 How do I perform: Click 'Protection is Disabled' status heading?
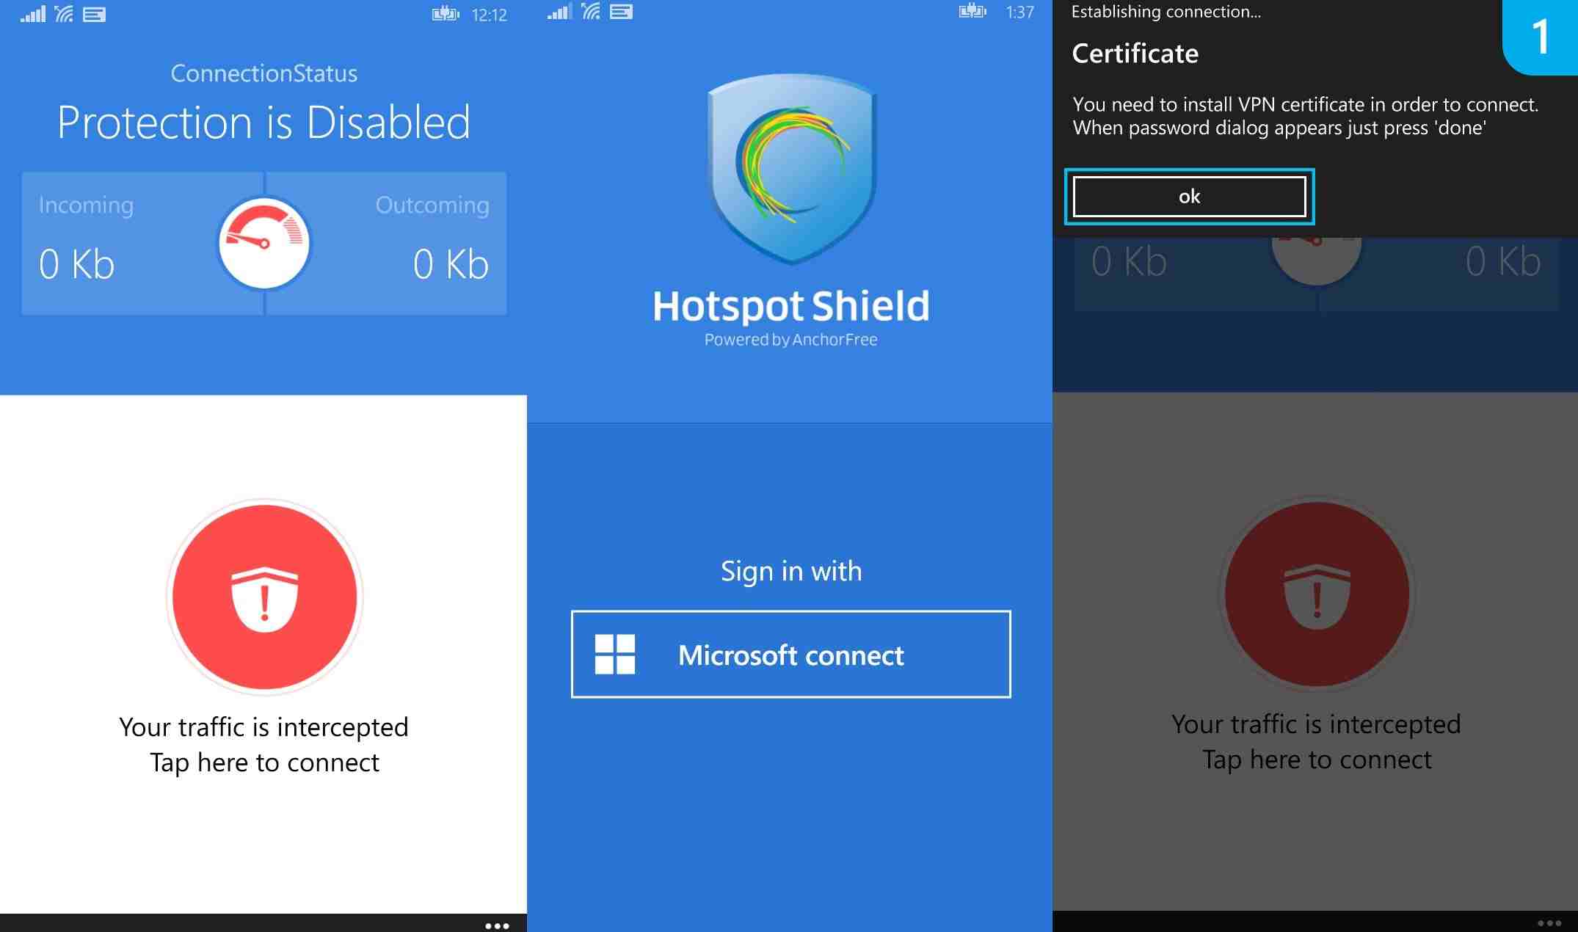264,122
